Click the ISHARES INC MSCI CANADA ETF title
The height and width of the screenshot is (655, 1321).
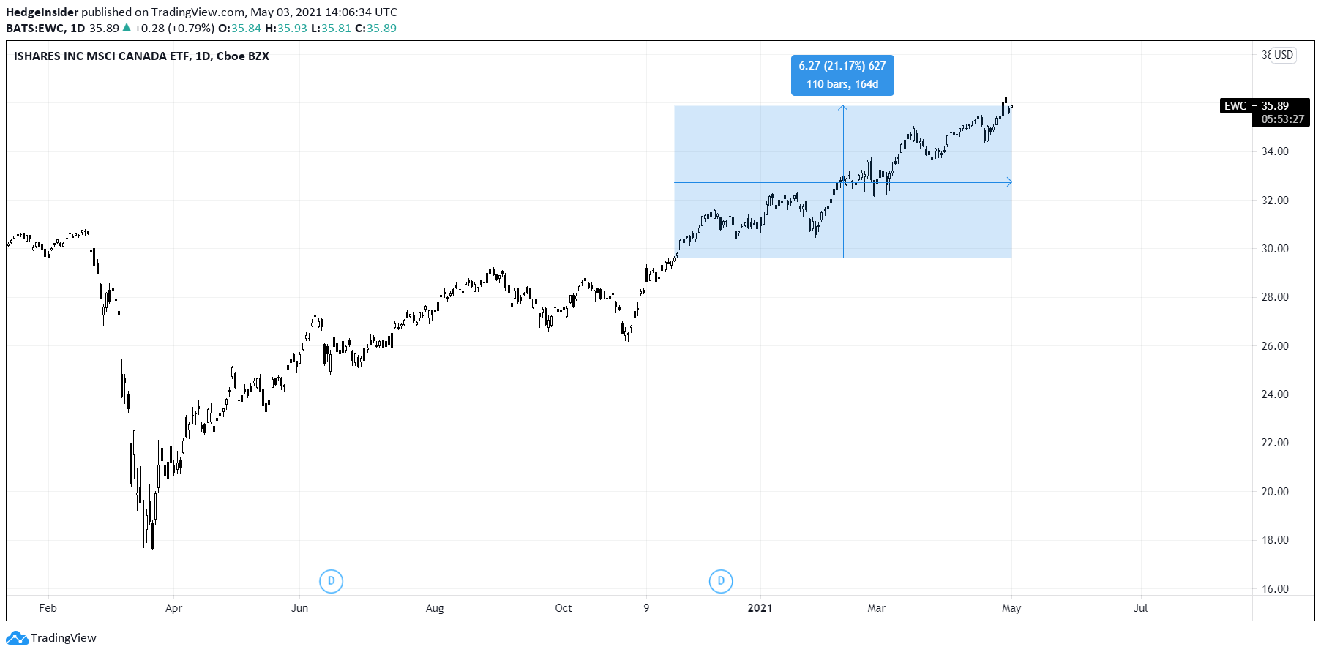pos(141,56)
